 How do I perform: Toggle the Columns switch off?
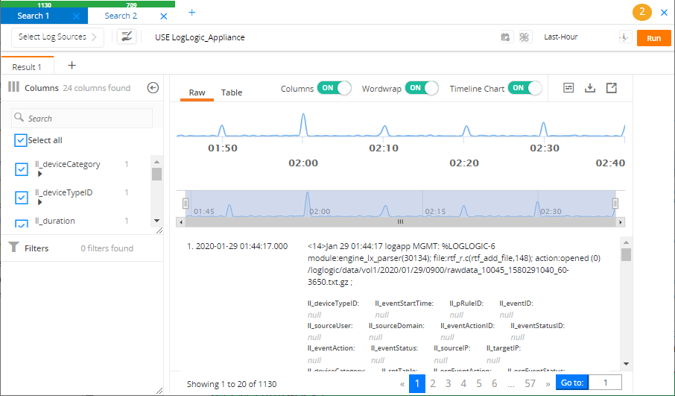pyautogui.click(x=335, y=88)
